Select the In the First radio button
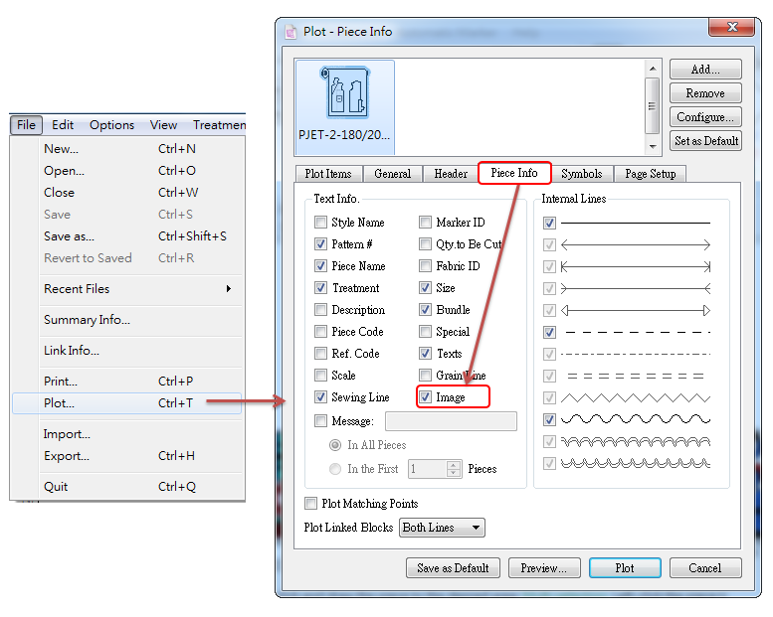Image resolution: width=773 pixels, height=617 pixels. coord(335,469)
